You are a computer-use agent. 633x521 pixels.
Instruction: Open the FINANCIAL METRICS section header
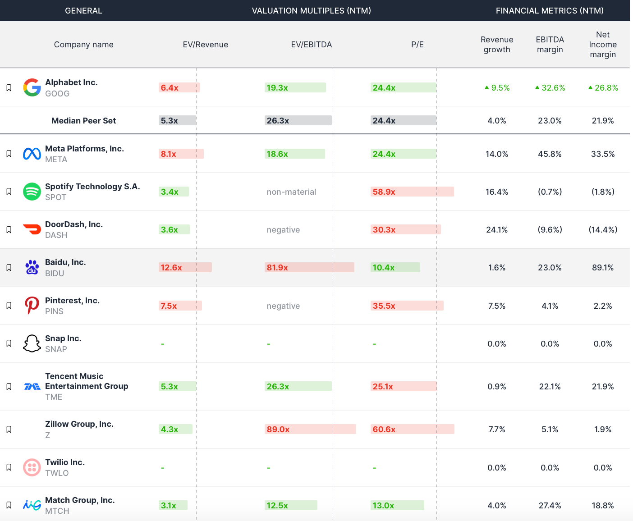[550, 10]
